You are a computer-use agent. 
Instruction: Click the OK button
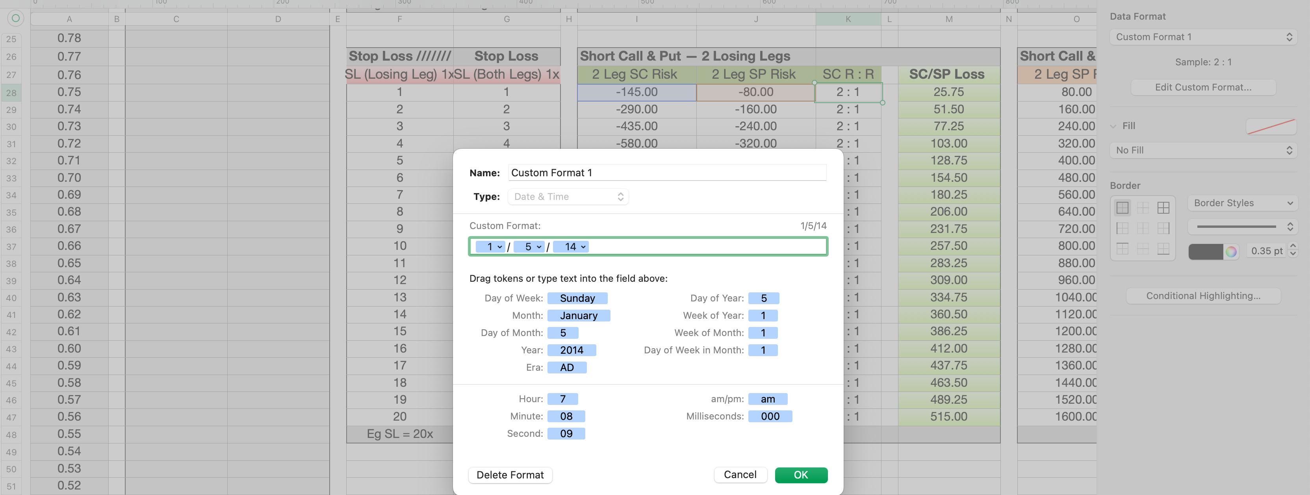(800, 475)
